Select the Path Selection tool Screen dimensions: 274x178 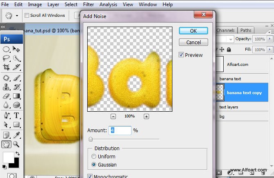click(x=6, y=124)
